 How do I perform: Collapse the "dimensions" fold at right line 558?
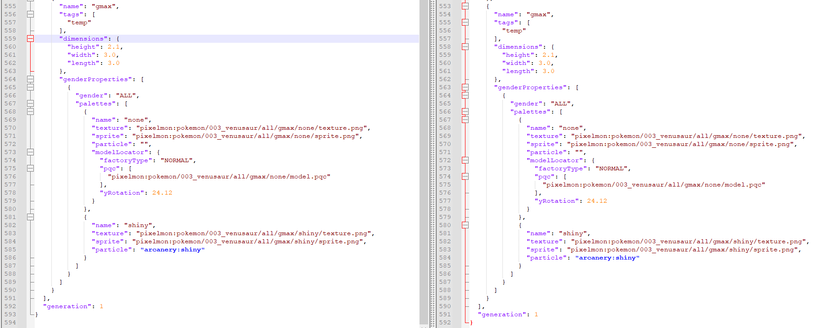[465, 47]
